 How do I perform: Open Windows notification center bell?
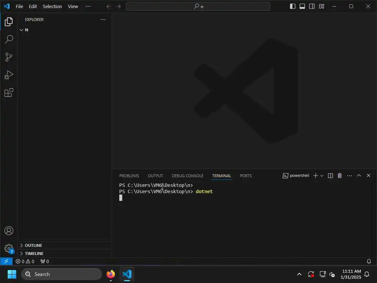(x=367, y=274)
